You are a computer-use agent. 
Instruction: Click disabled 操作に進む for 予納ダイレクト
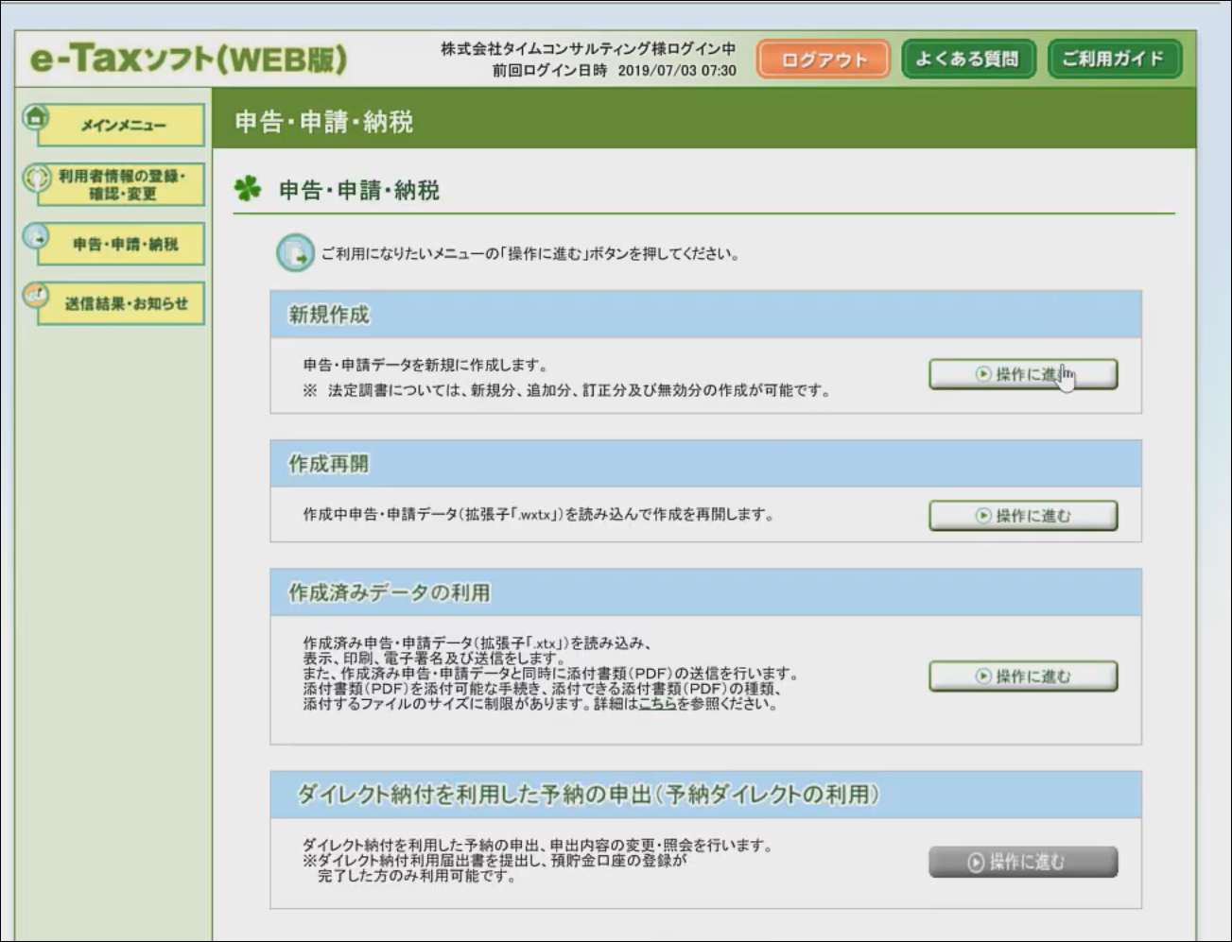(1023, 862)
